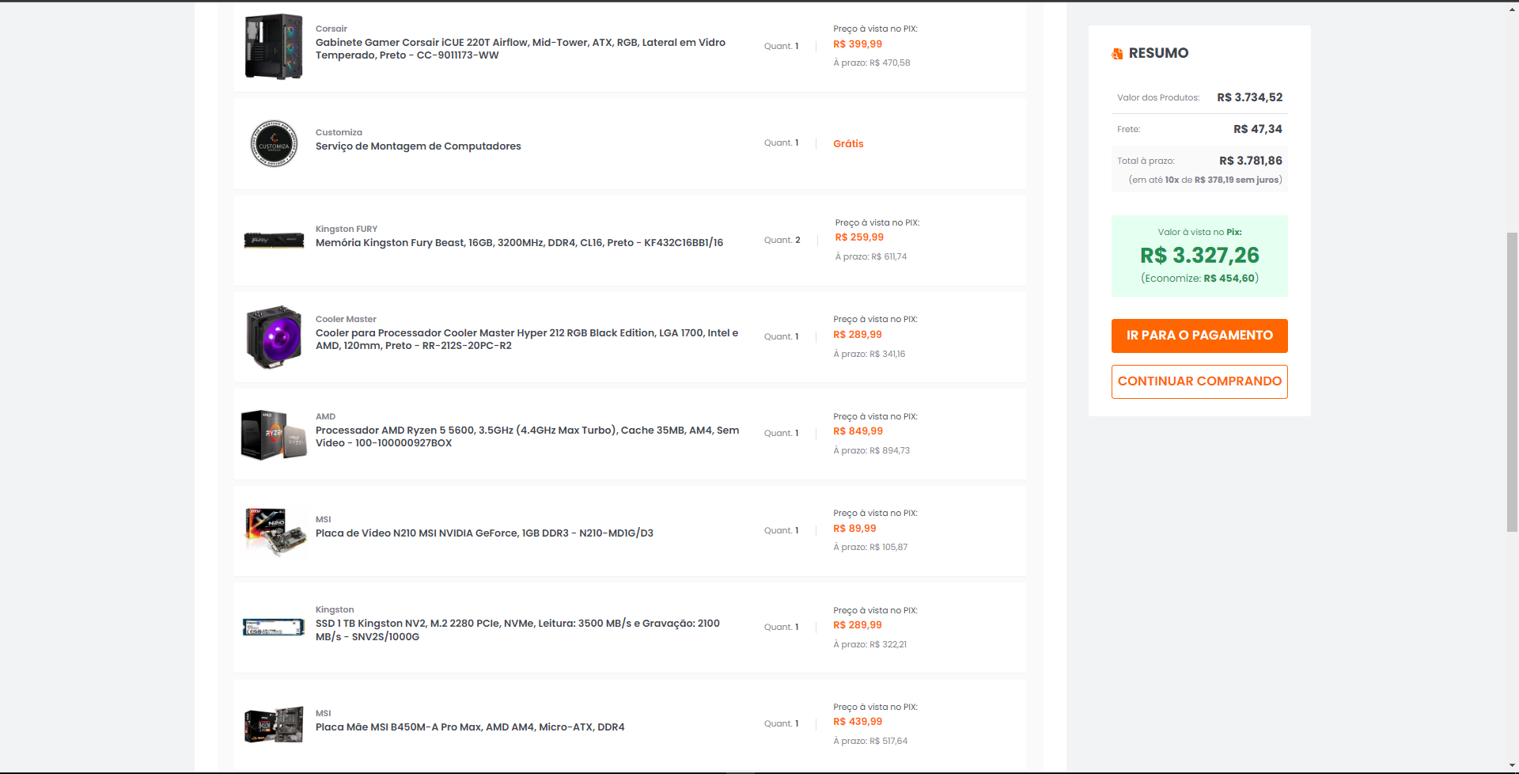Click the IR PARA O PAGAMENTO button
The height and width of the screenshot is (774, 1519).
click(x=1199, y=336)
